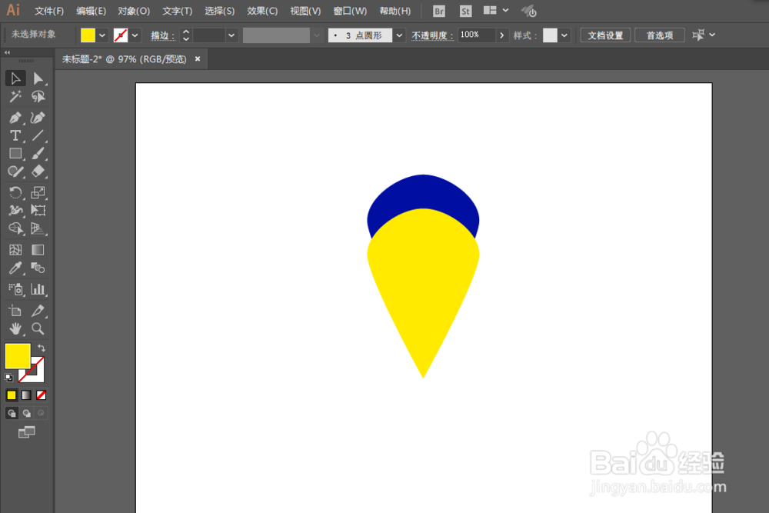Choose the Hand tool
The image size is (769, 513).
click(x=15, y=328)
